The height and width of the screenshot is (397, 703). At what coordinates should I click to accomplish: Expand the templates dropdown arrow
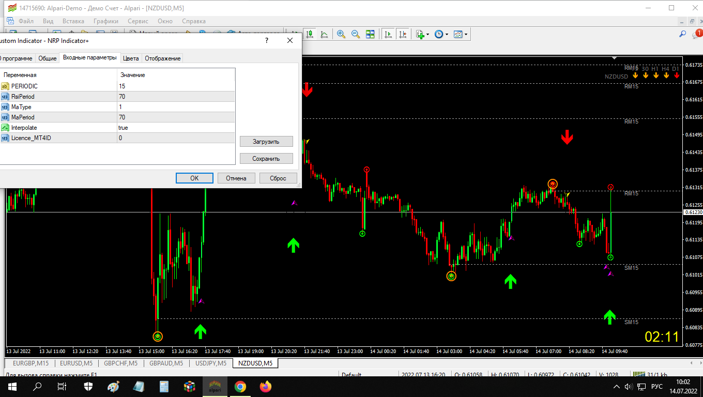pos(466,35)
